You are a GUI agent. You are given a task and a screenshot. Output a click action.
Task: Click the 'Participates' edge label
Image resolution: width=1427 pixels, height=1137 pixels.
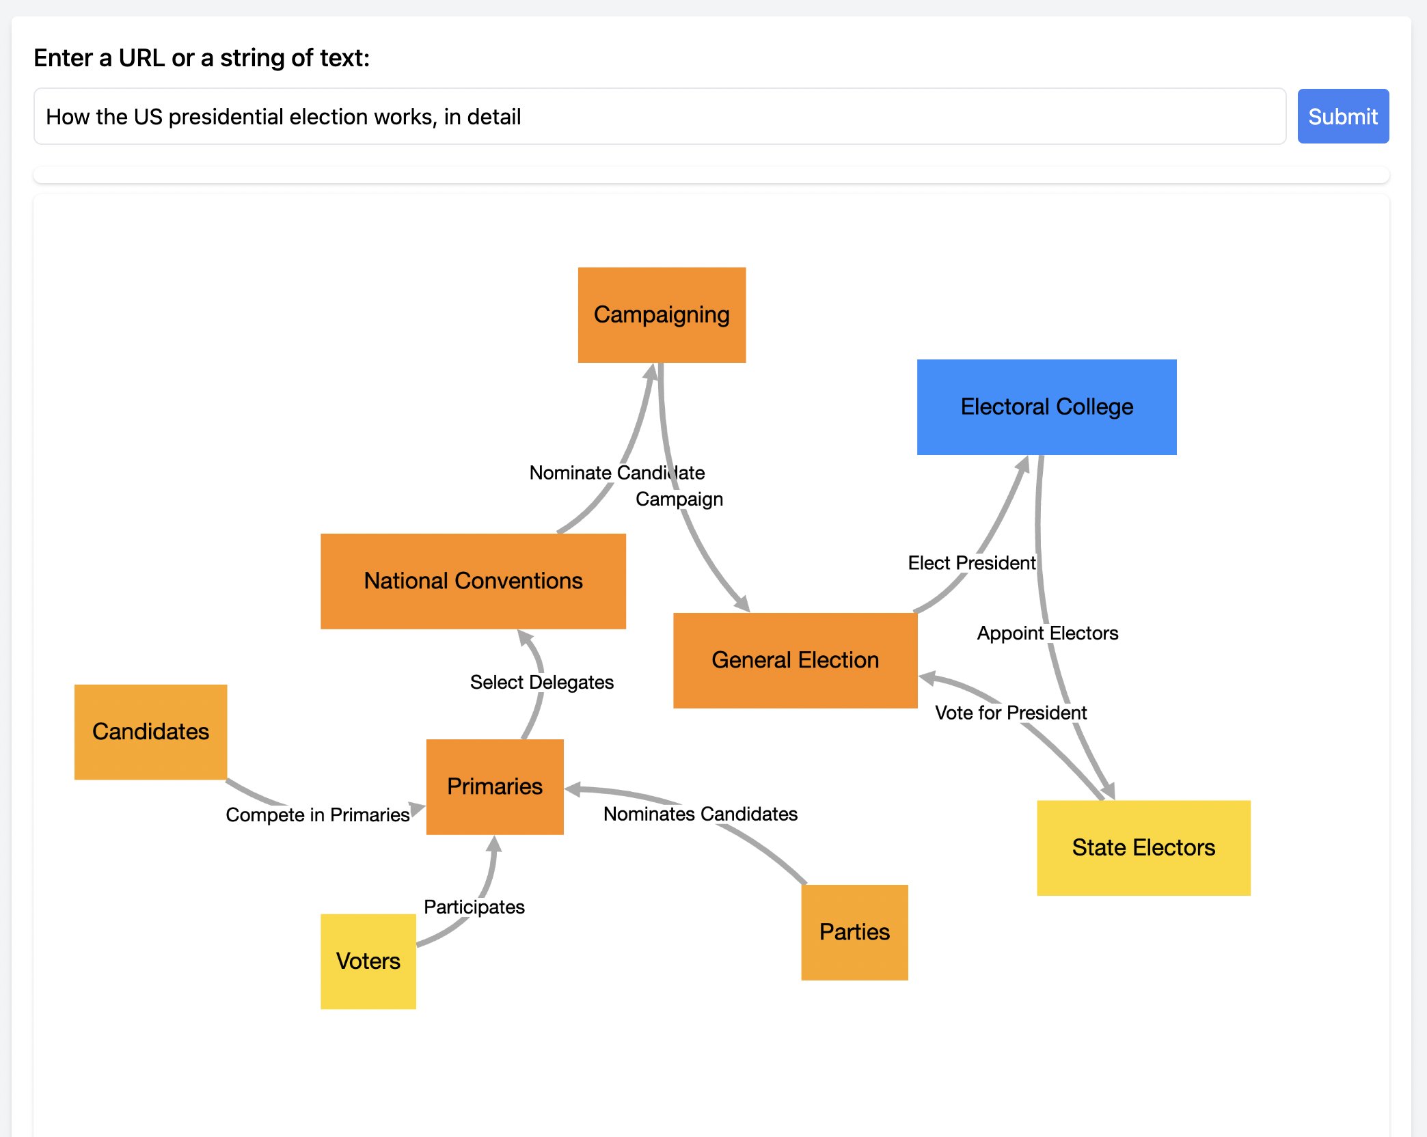(x=474, y=907)
